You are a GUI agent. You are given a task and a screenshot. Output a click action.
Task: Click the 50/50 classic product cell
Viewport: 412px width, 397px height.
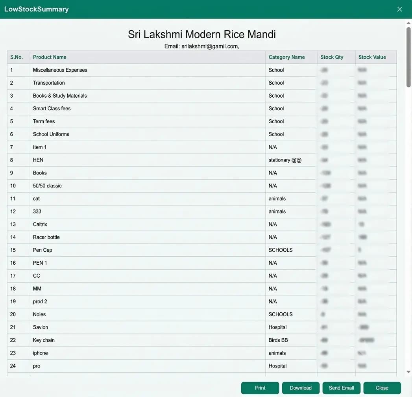coord(148,186)
